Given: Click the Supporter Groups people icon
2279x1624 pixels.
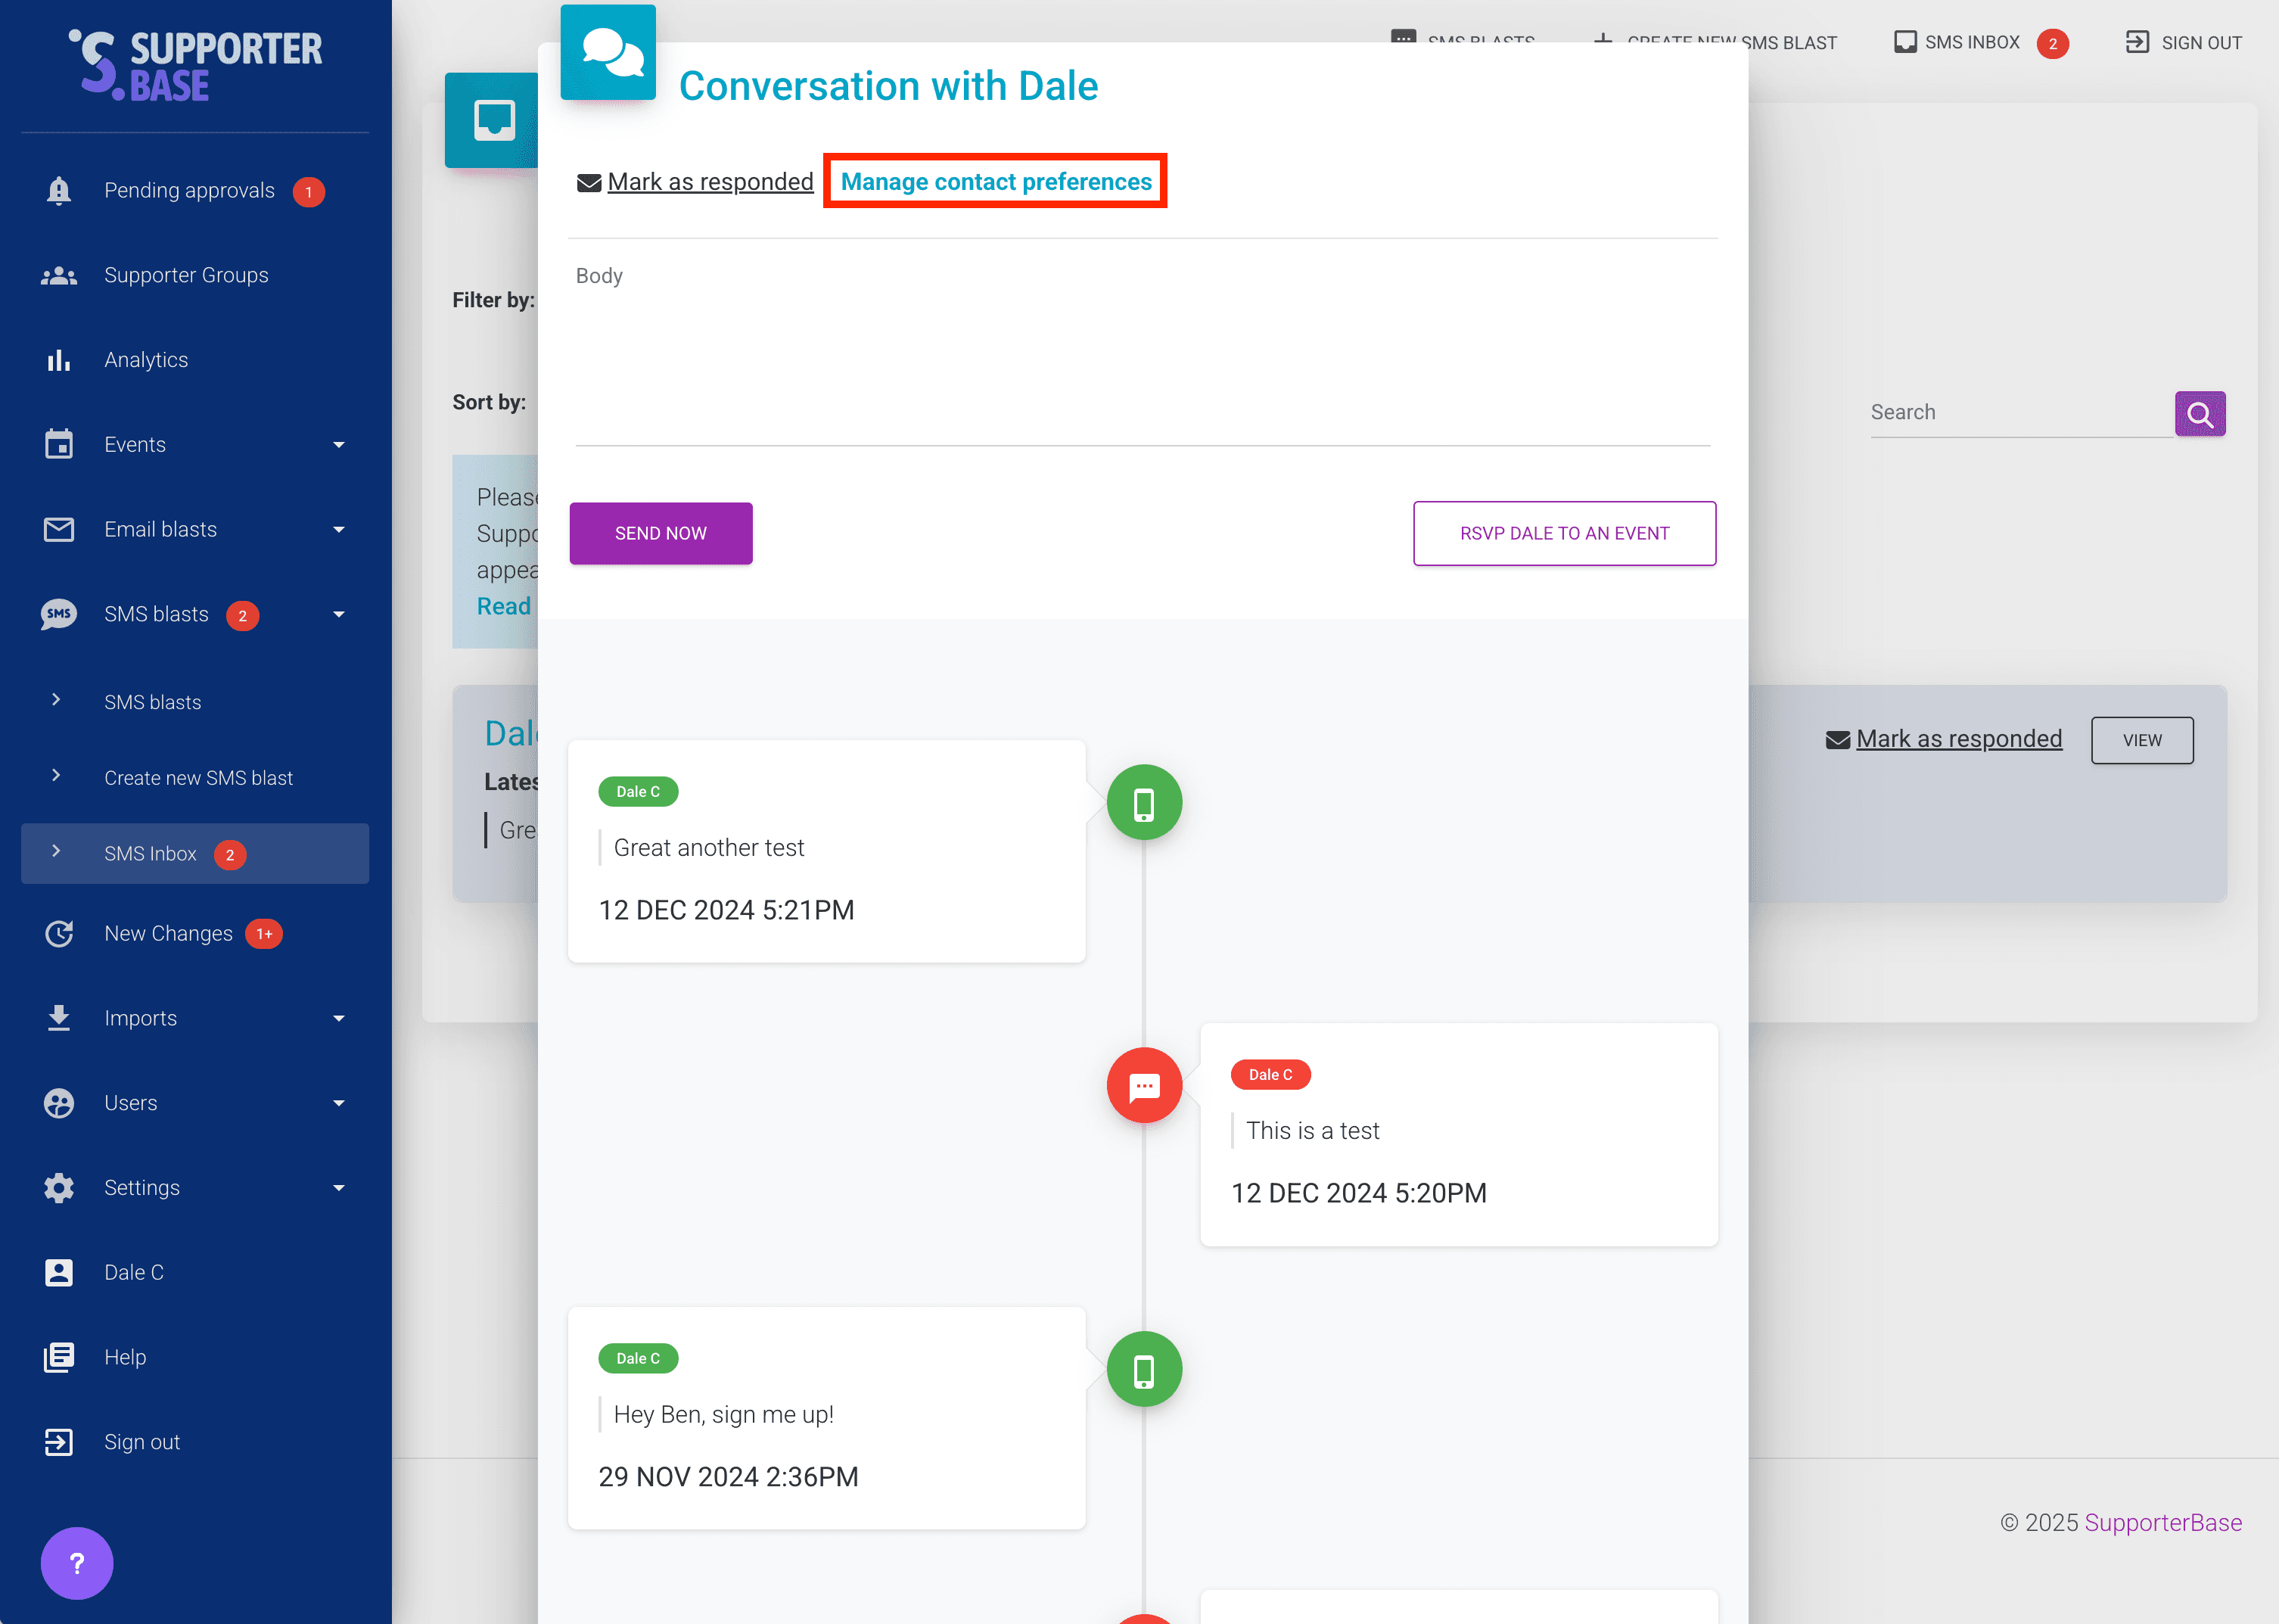Looking at the screenshot, I should (59, 275).
